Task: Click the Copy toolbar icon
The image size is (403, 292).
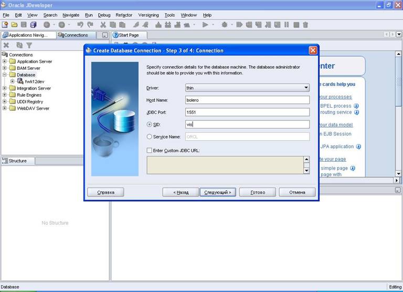Action: coord(113,25)
